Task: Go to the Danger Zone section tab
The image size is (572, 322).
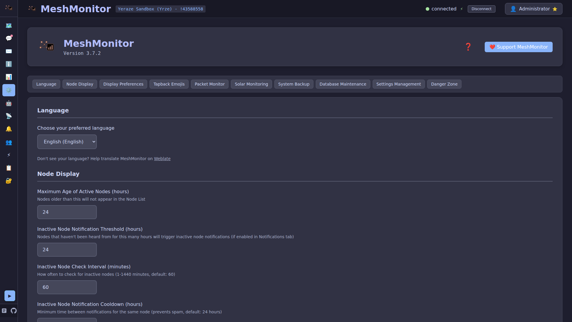Action: [444, 84]
